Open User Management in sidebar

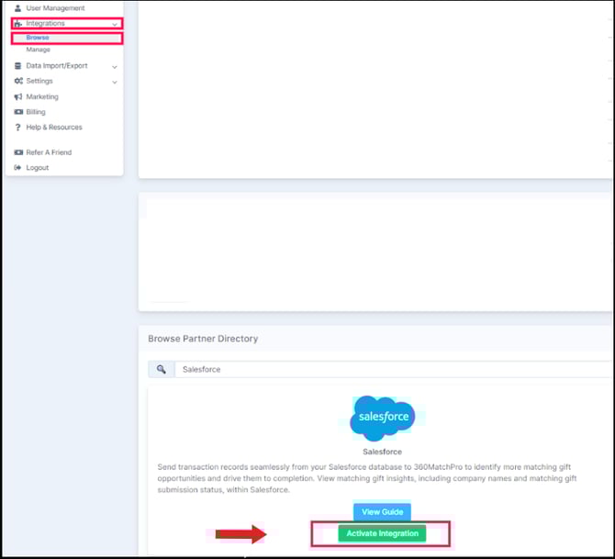coord(55,8)
